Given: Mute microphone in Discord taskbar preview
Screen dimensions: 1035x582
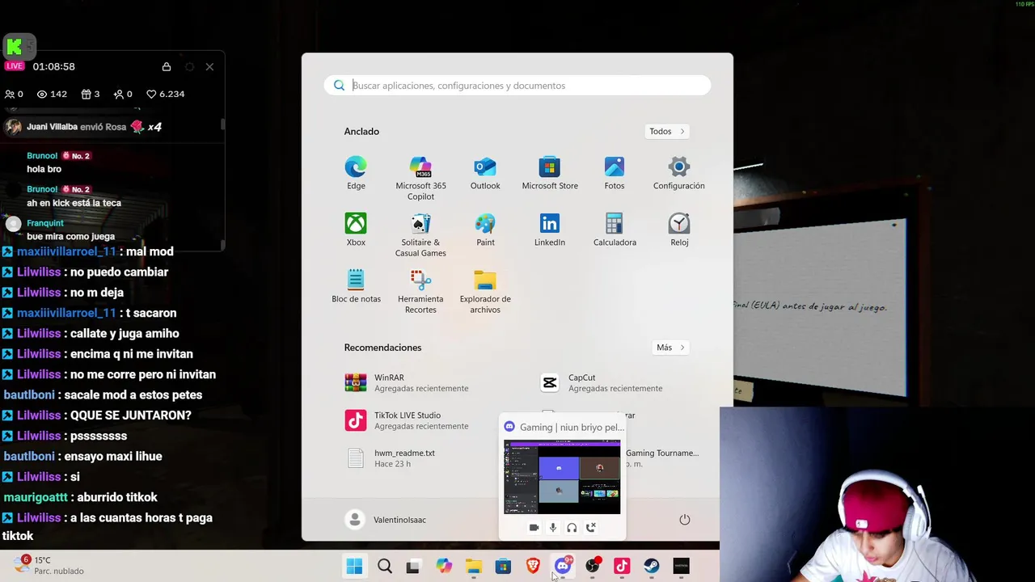Looking at the screenshot, I should pyautogui.click(x=553, y=528).
